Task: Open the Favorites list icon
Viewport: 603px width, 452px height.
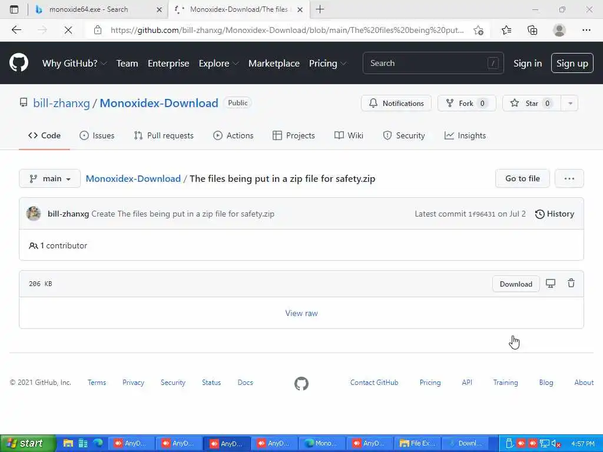Action: point(506,30)
